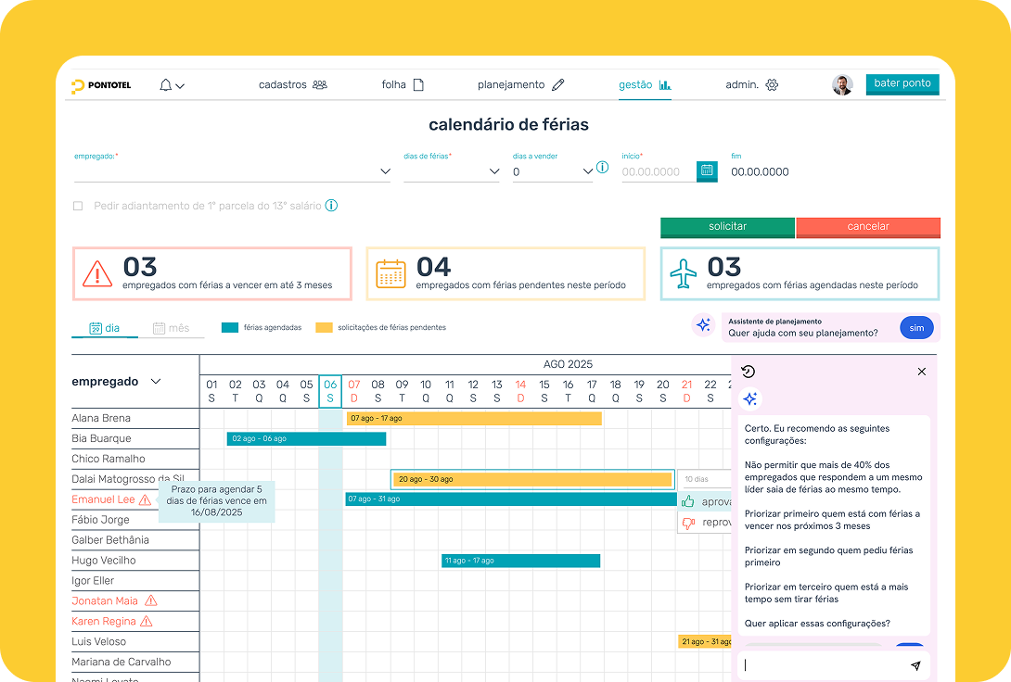The image size is (1011, 682).
Task: Click the send message arrow icon
Action: tap(915, 665)
